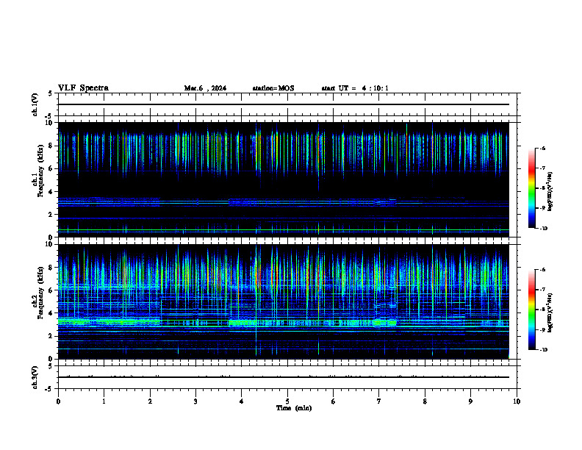Click time-axis tick label "4"
This screenshot has width=582, height=450.
tap(242, 401)
